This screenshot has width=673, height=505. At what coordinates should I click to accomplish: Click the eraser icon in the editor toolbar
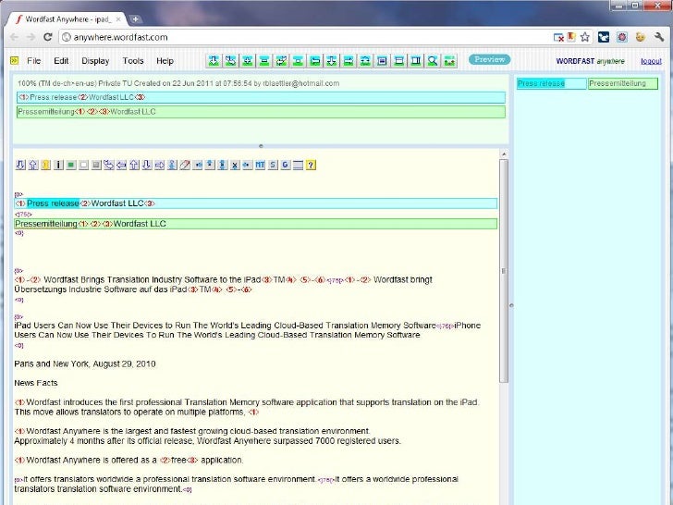(185, 165)
